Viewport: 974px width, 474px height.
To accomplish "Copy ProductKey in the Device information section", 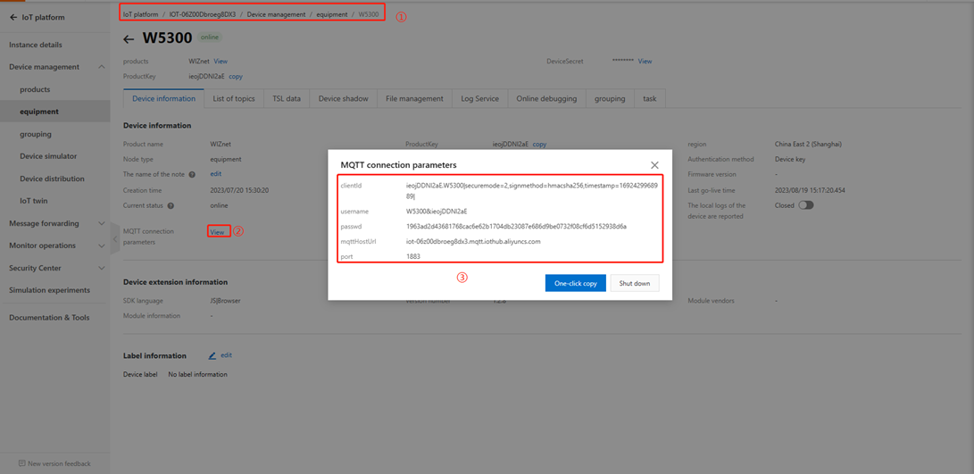I will click(539, 144).
